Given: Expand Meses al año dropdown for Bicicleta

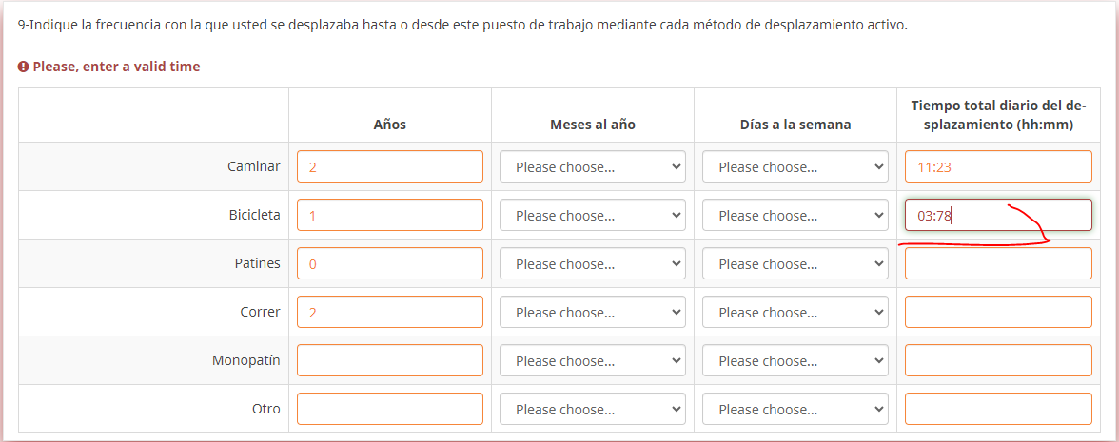Looking at the screenshot, I should coord(592,215).
